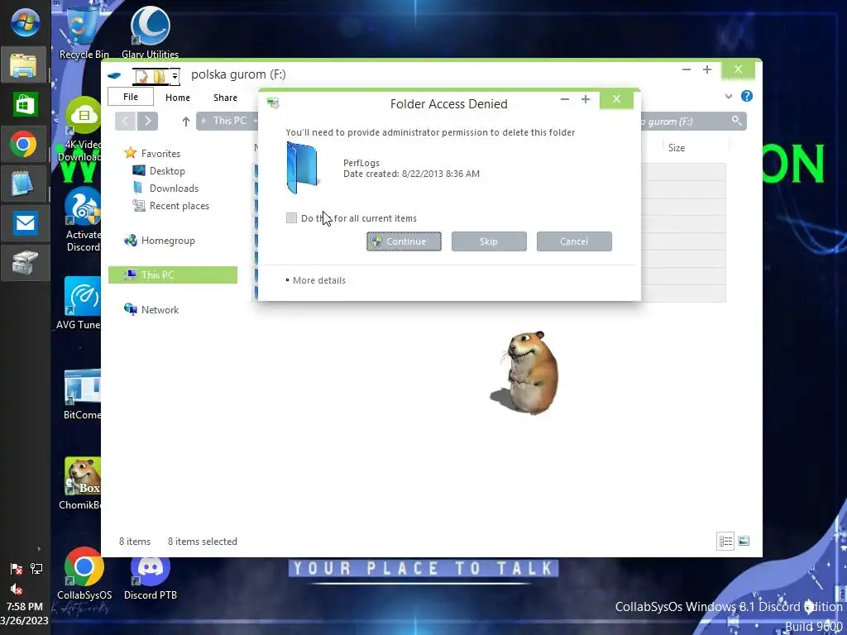Open Chrome from the taskbar

pos(24,144)
